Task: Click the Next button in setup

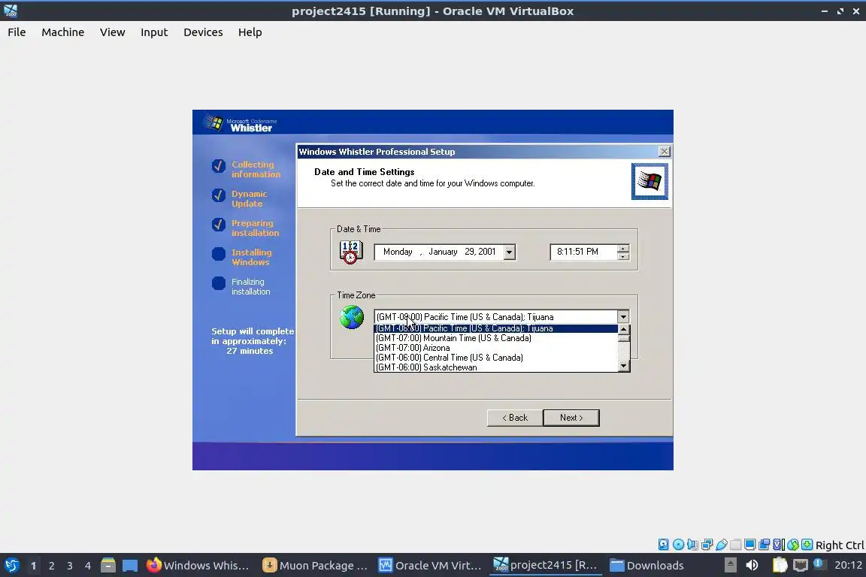Action: (571, 418)
